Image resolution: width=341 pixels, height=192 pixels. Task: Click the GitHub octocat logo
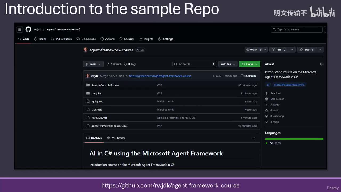point(28,29)
